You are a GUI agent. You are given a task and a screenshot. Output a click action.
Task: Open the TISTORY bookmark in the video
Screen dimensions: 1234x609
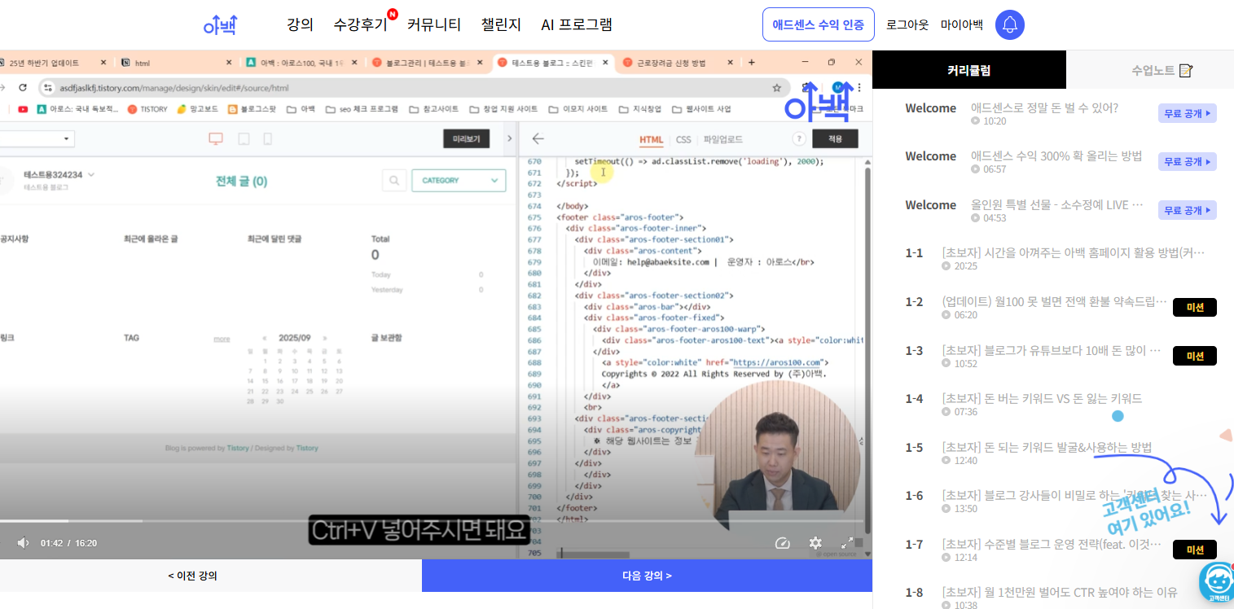point(147,109)
